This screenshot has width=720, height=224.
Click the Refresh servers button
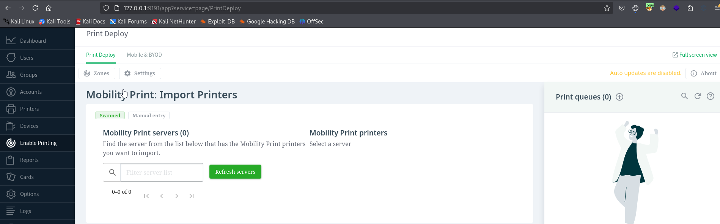tap(235, 172)
